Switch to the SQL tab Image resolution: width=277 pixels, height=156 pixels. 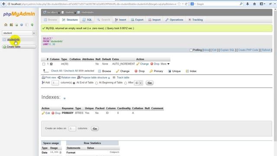(x=87, y=19)
